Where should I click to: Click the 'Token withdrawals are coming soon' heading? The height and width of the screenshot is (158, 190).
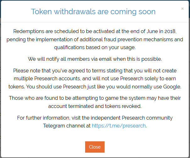point(93,12)
